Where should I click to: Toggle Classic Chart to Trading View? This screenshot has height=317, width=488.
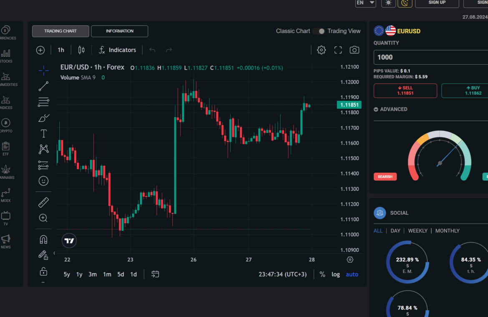pos(319,31)
